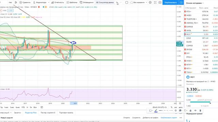Open the Тестер стратегий tab
This screenshot has width=218, height=122.
tap(48, 113)
